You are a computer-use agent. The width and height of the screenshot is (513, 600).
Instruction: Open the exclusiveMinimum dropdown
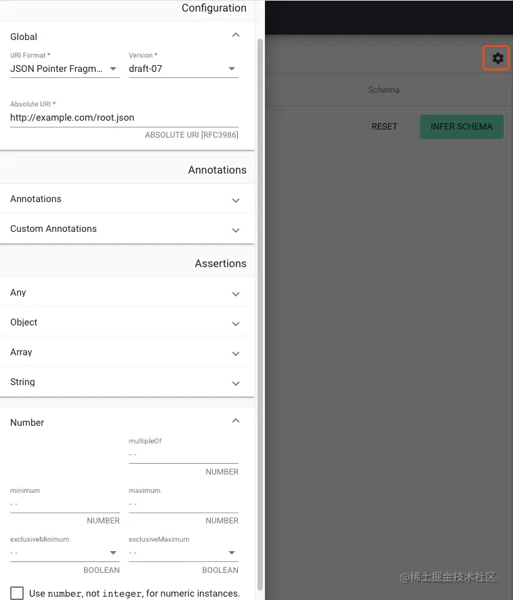pos(64,553)
